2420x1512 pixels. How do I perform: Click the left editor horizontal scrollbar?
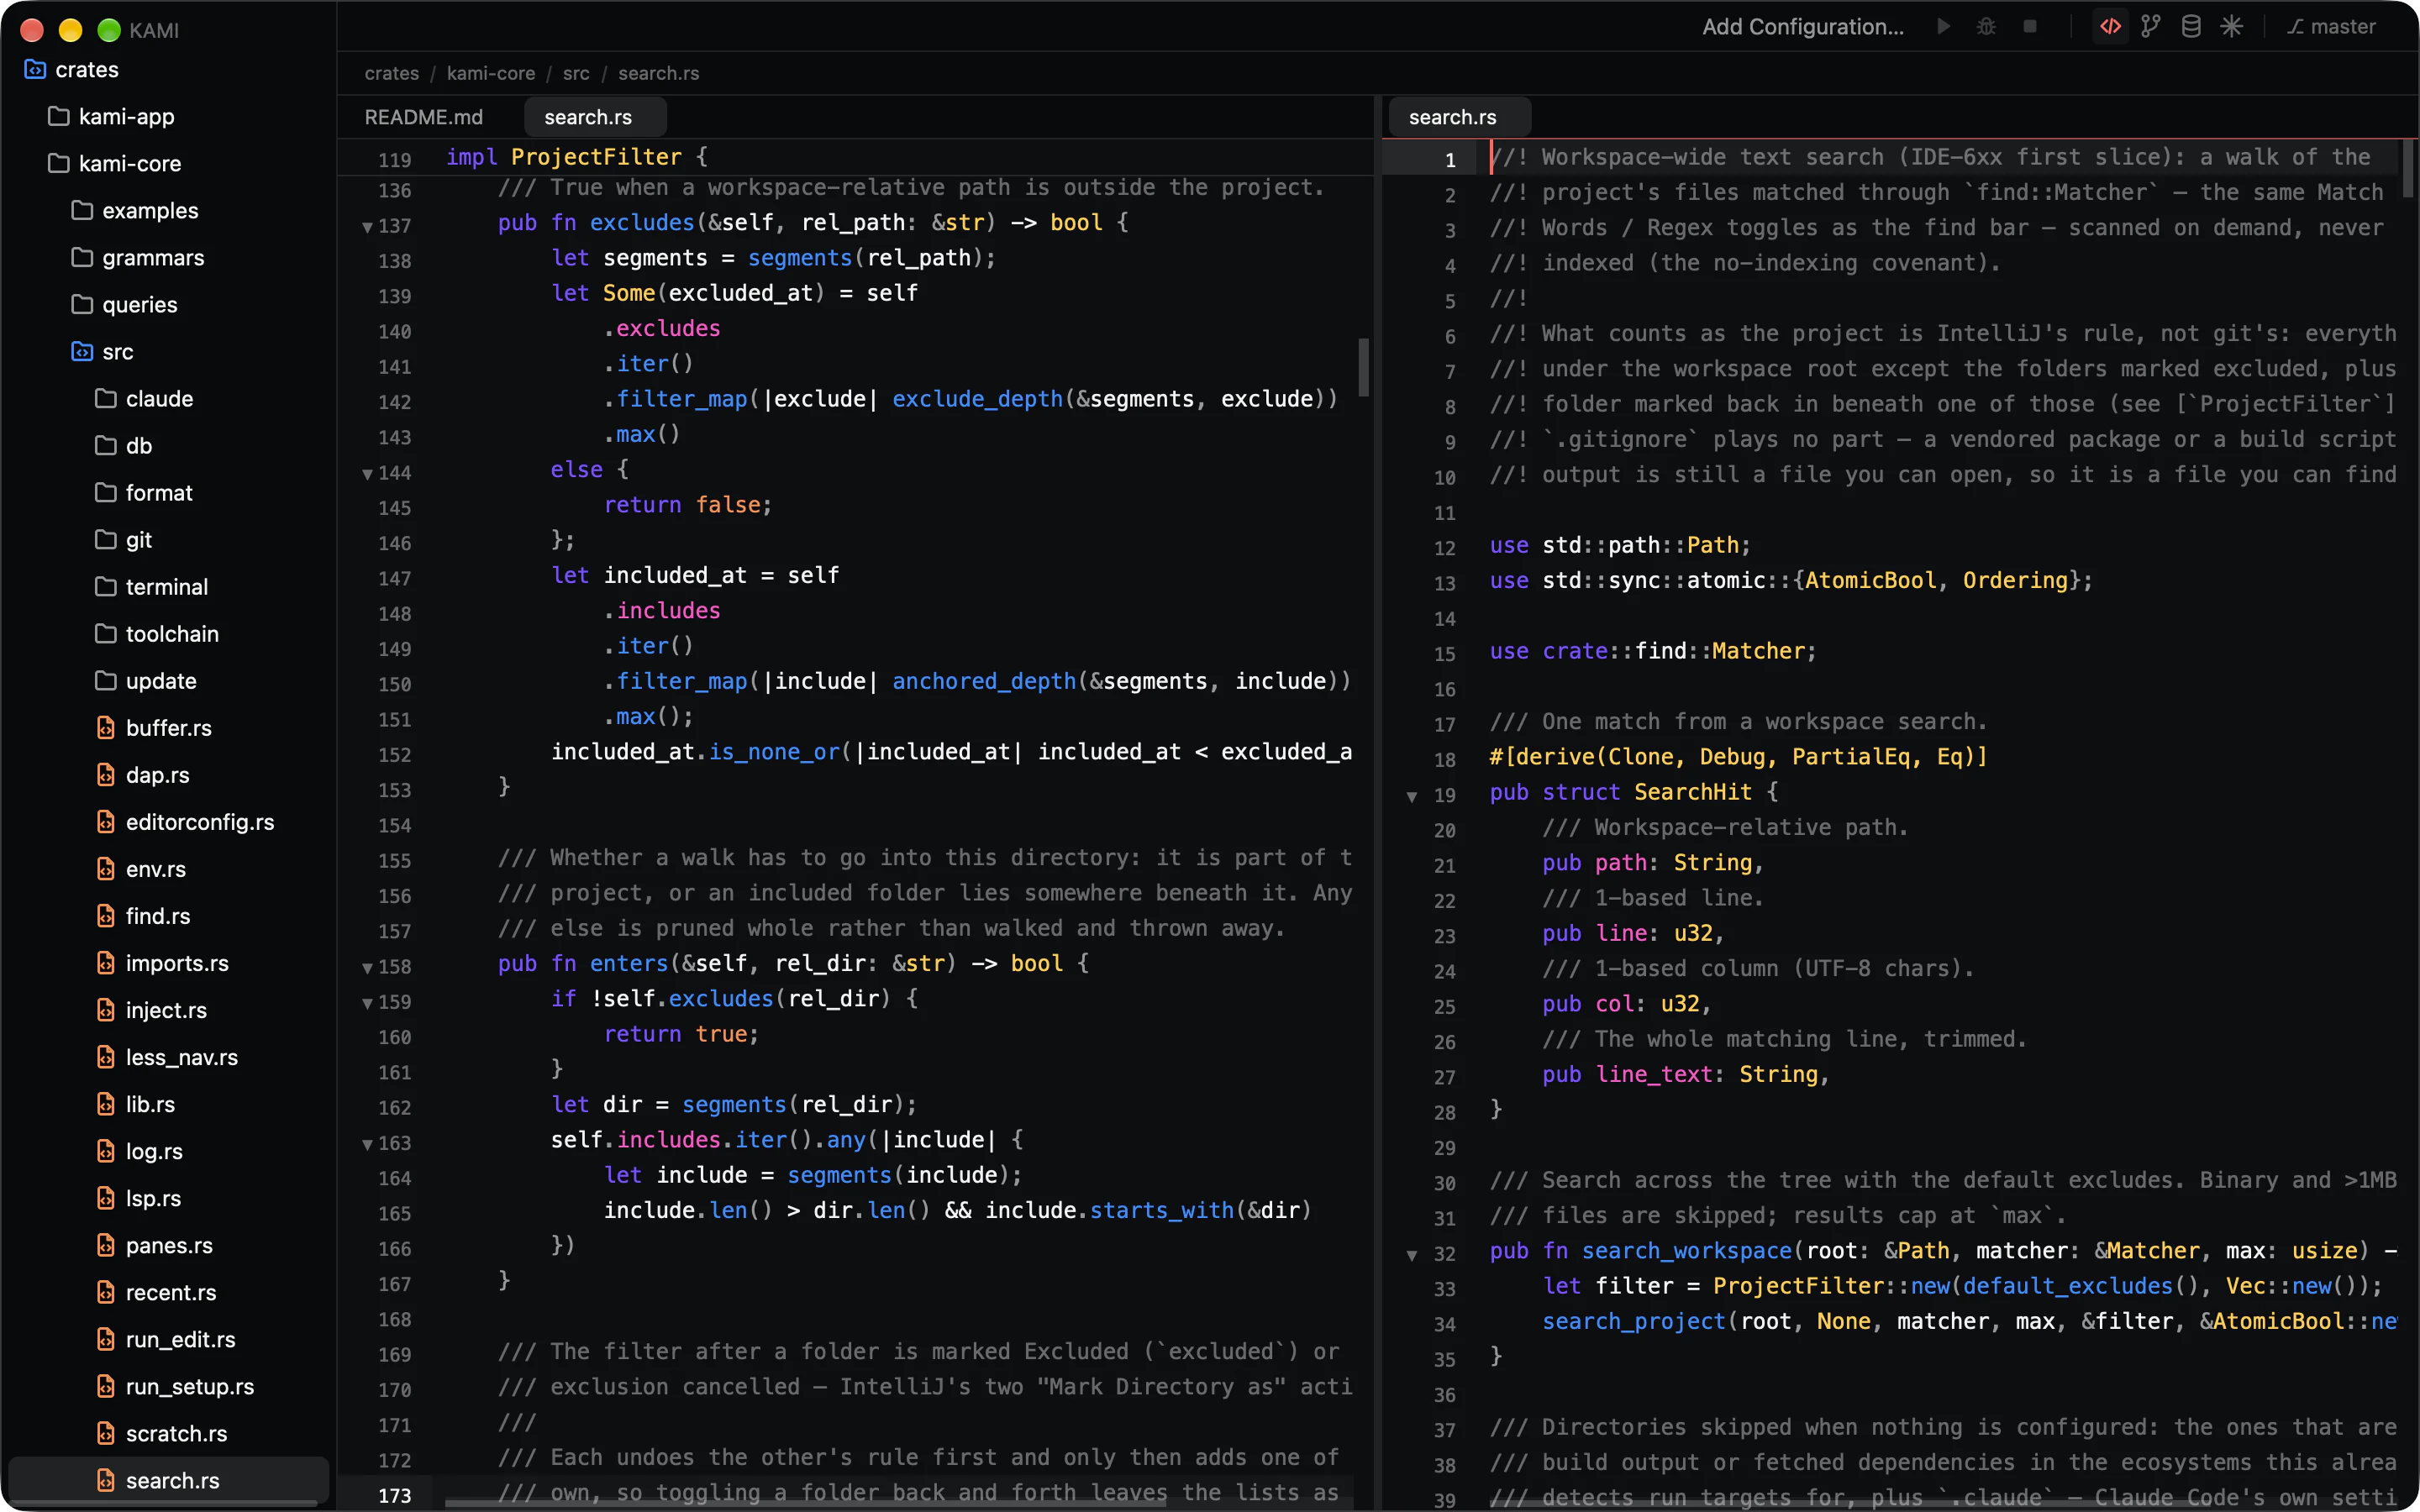[x=806, y=1502]
